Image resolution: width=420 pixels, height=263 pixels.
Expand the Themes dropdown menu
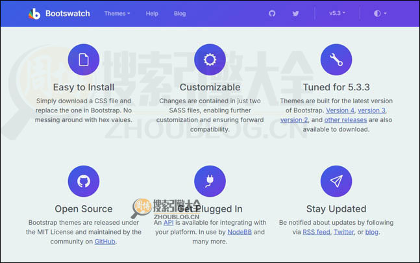click(117, 14)
